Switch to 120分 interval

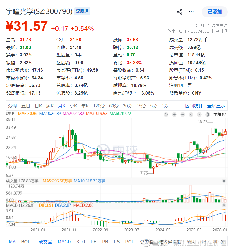tap(99, 106)
